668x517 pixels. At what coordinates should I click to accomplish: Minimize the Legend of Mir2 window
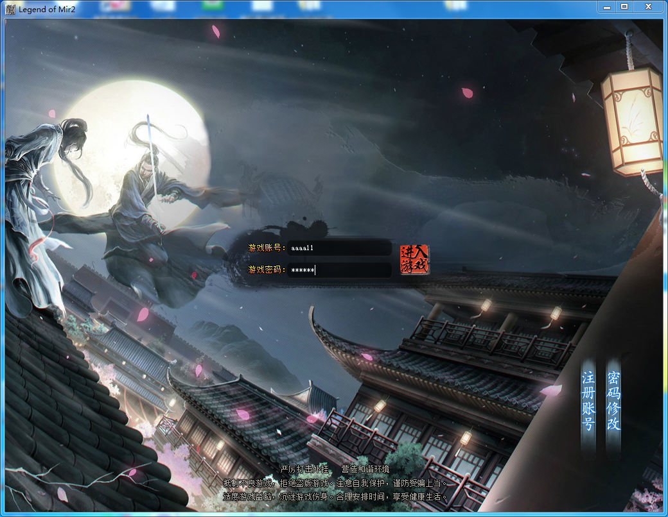pos(607,6)
